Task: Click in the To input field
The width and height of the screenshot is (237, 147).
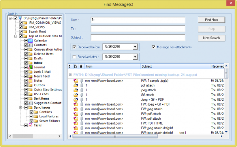Action: click(138, 29)
